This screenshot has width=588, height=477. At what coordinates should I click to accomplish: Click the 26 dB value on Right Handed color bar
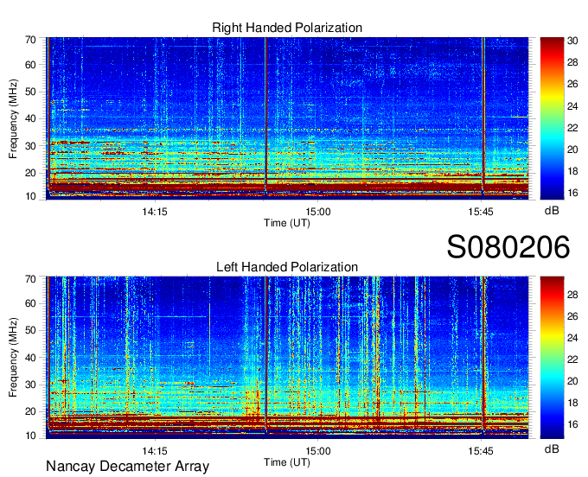(x=573, y=84)
